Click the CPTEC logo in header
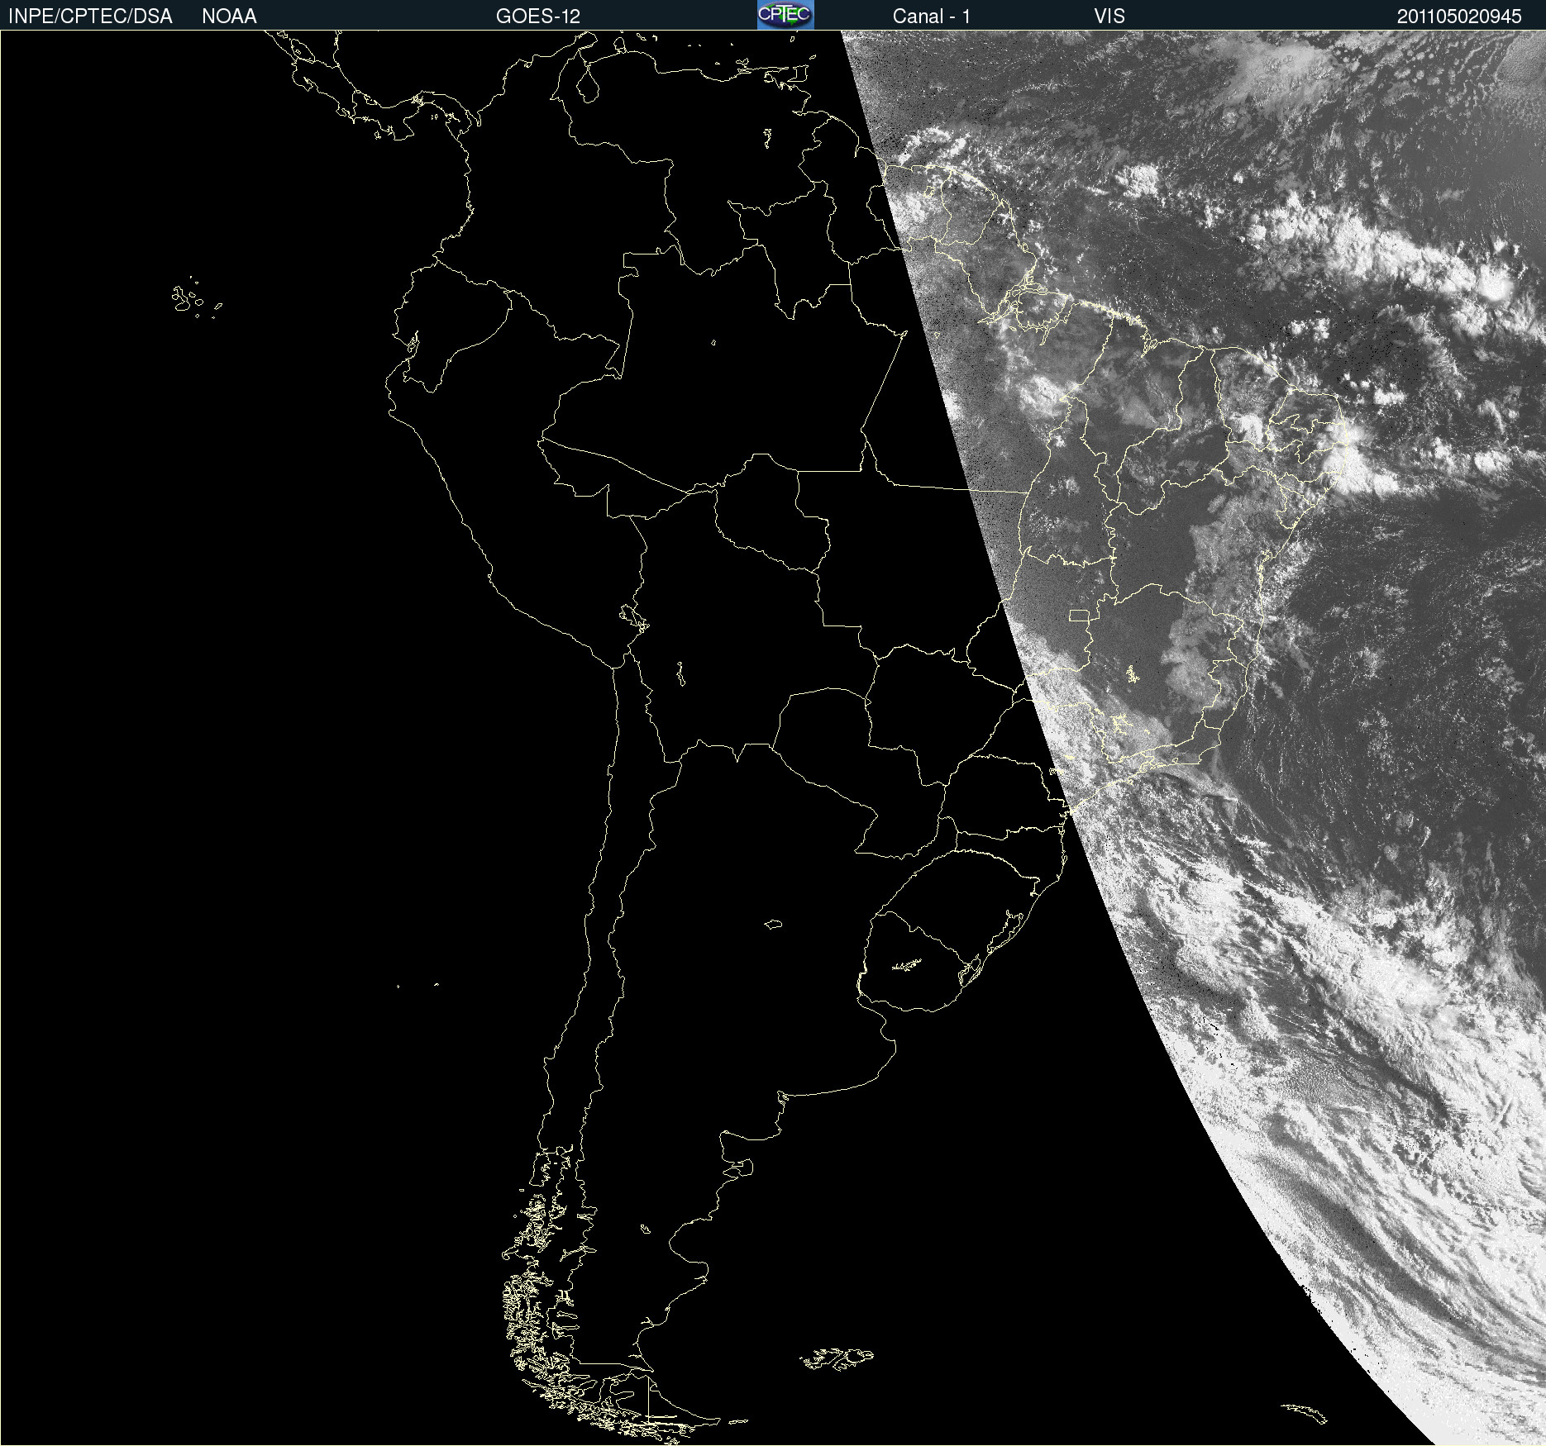This screenshot has width=1546, height=1446. (785, 15)
